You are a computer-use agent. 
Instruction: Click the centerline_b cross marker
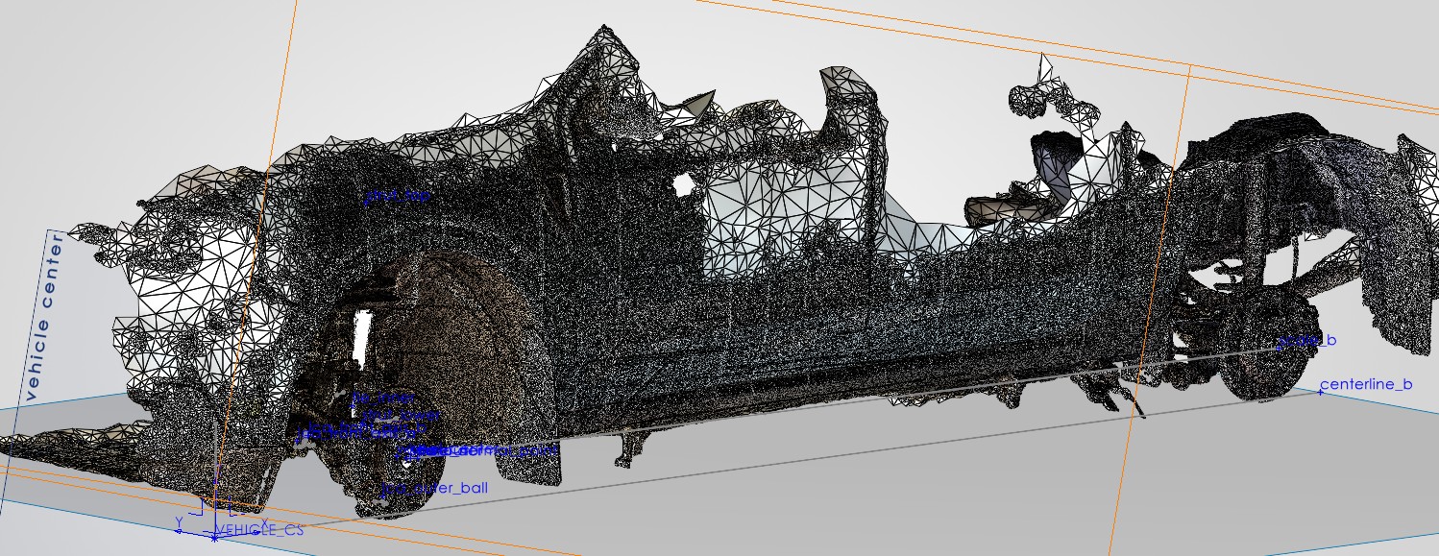pyautogui.click(x=1320, y=393)
